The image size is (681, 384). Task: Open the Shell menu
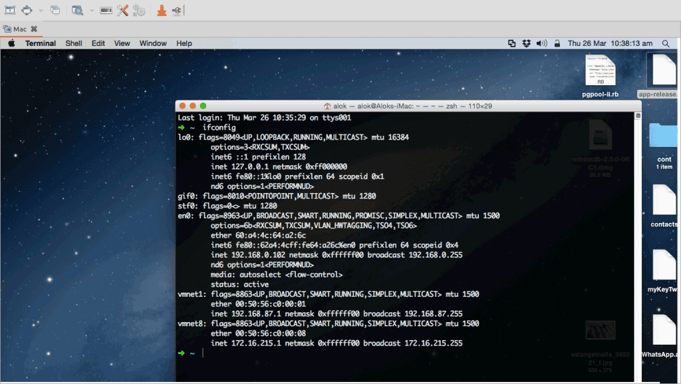tap(74, 43)
